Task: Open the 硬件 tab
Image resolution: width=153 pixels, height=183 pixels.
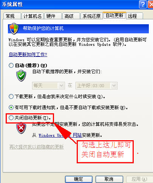Action: [x=53, y=16]
